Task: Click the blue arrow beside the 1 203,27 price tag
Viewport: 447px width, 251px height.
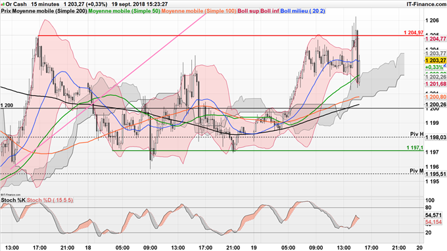Action: [445, 66]
